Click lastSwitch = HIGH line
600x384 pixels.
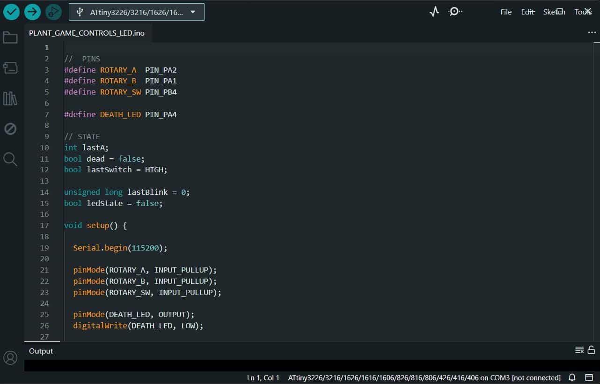[116, 170]
